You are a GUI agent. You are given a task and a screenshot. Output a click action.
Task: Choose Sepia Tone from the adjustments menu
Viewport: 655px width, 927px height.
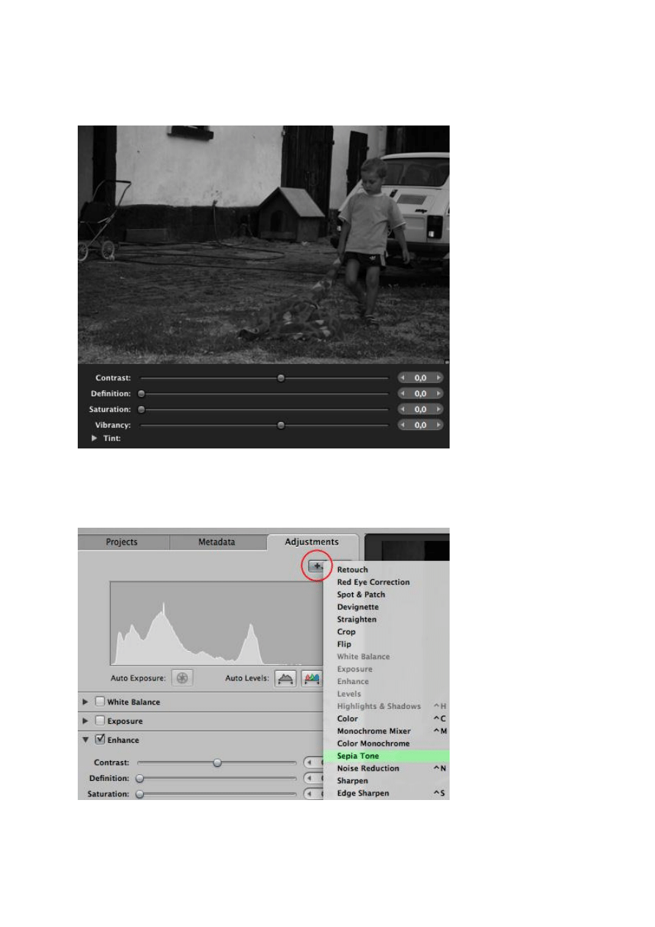[x=358, y=756]
